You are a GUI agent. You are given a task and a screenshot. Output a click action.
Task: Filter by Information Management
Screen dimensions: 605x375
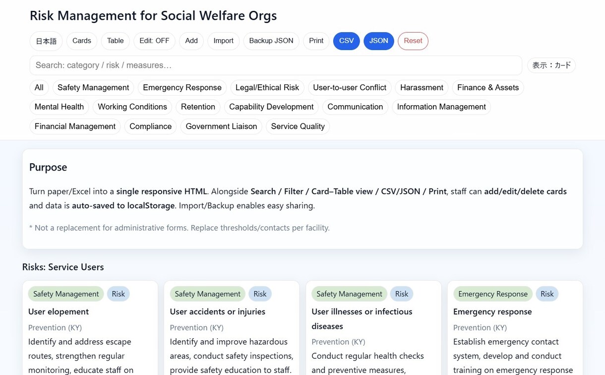pos(441,107)
